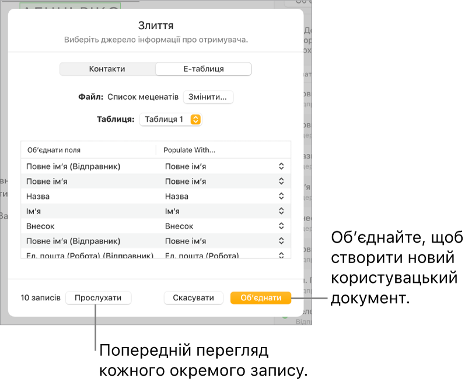
Task: Switch to the Контакти tab
Action: tap(107, 69)
